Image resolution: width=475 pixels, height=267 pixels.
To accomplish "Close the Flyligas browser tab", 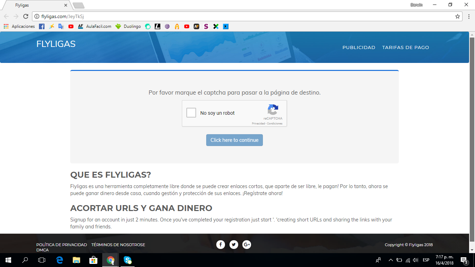I will [66, 5].
